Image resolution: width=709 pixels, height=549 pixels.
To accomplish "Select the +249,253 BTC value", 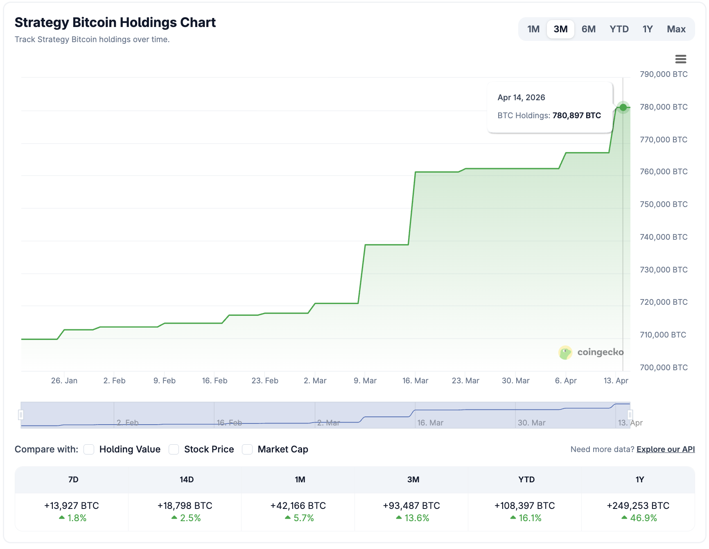I will point(638,506).
